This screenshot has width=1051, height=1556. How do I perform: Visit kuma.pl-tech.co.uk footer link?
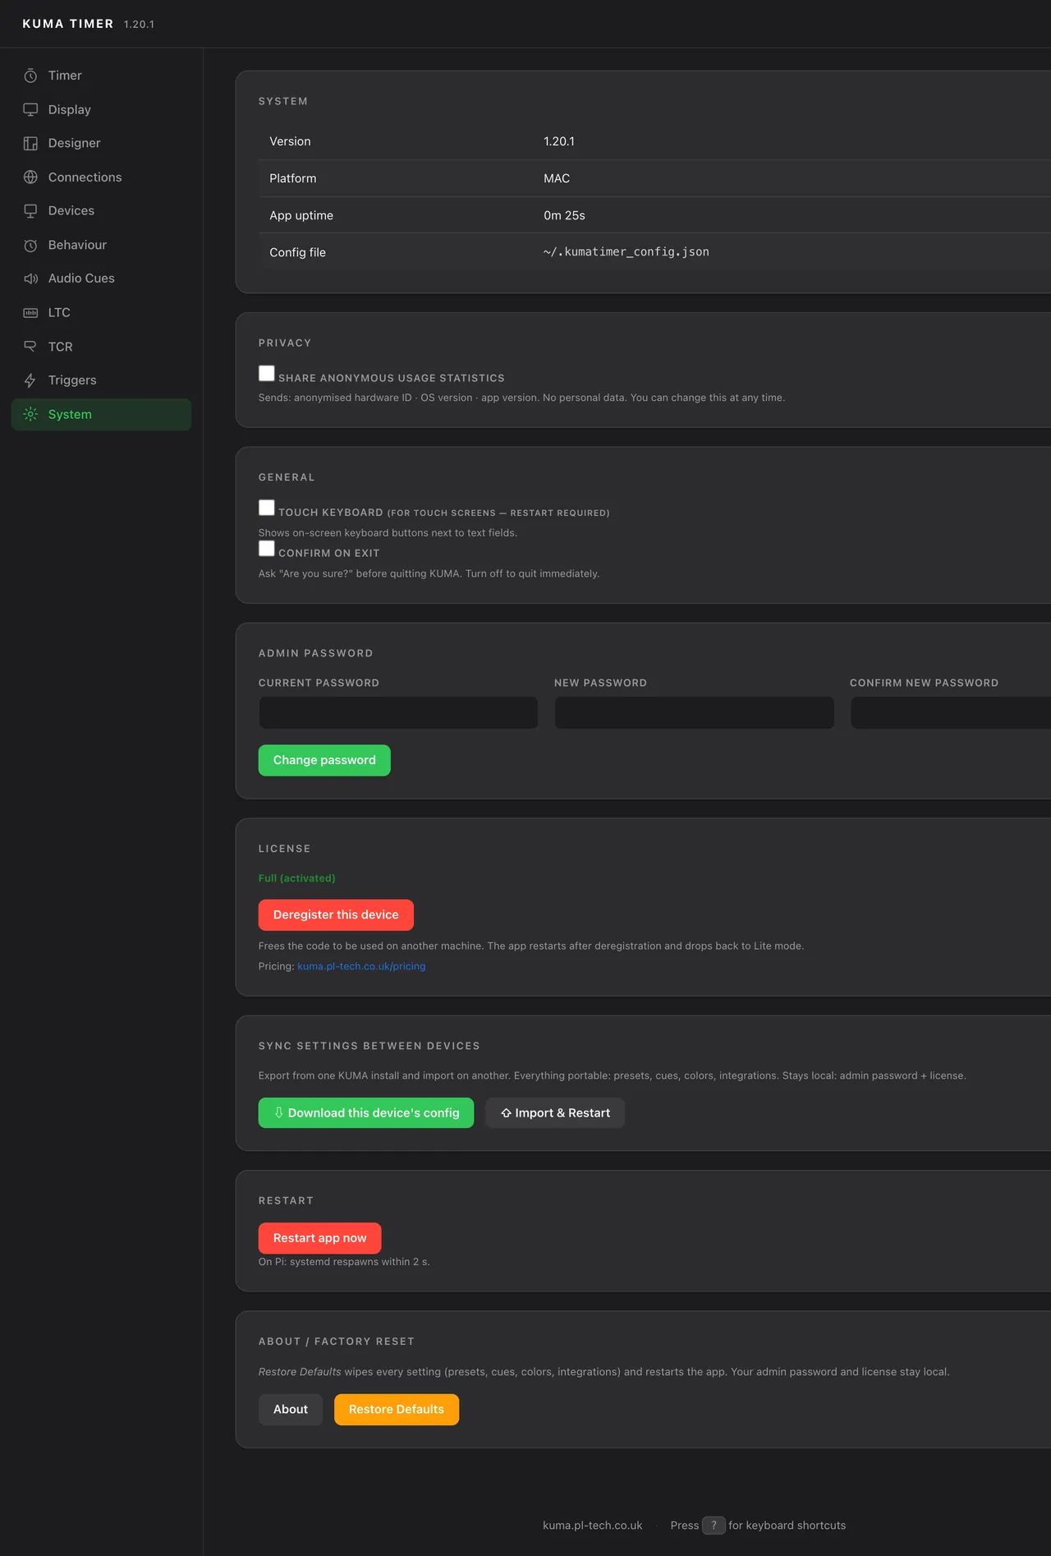click(593, 1526)
